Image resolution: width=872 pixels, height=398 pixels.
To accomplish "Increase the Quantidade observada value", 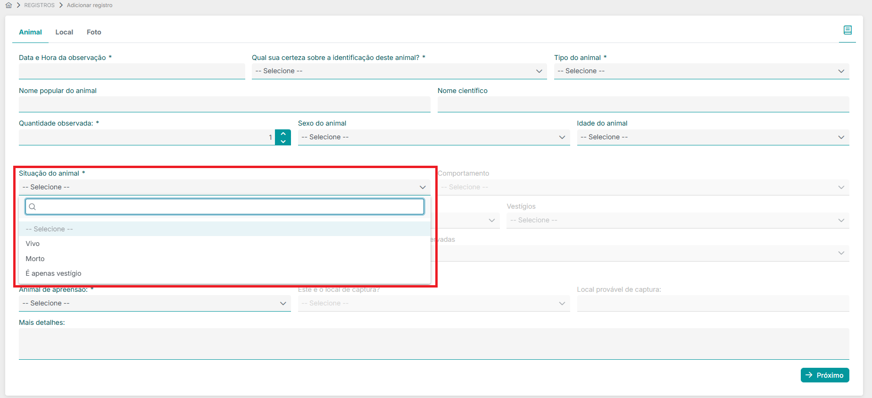I will (283, 134).
